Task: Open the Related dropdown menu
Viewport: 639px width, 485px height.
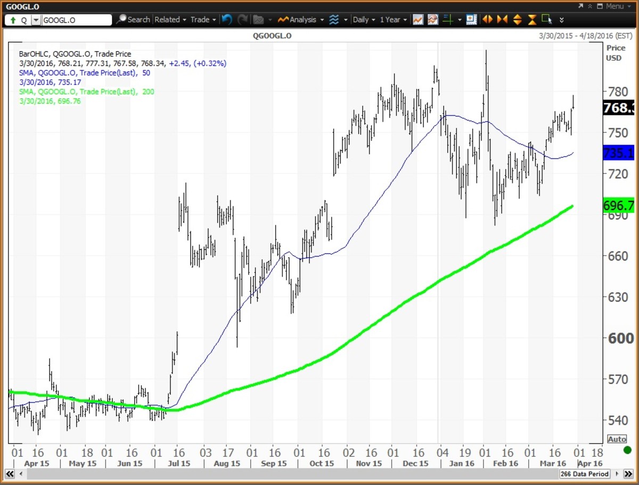Action: (x=170, y=20)
